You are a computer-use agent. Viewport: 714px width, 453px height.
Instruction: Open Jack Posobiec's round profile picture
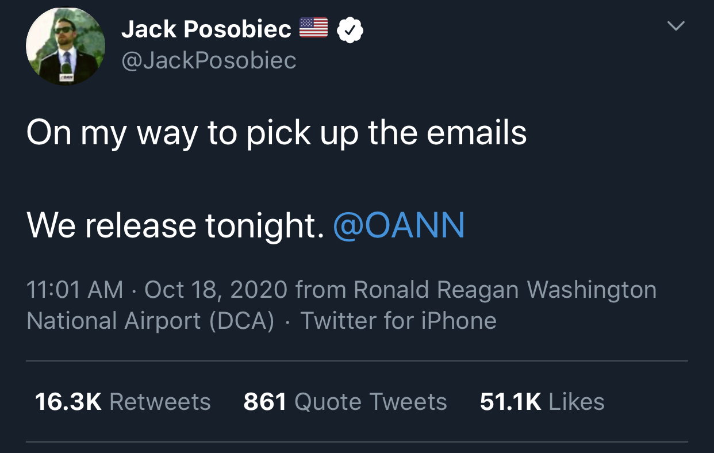coord(66,47)
